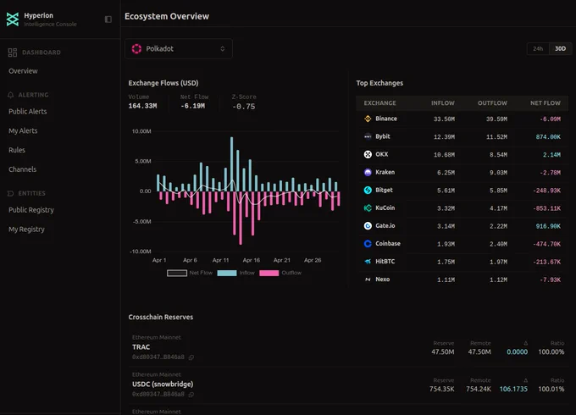Viewport: 576px width, 415px height.
Task: Open the Channels page
Action: [22, 169]
